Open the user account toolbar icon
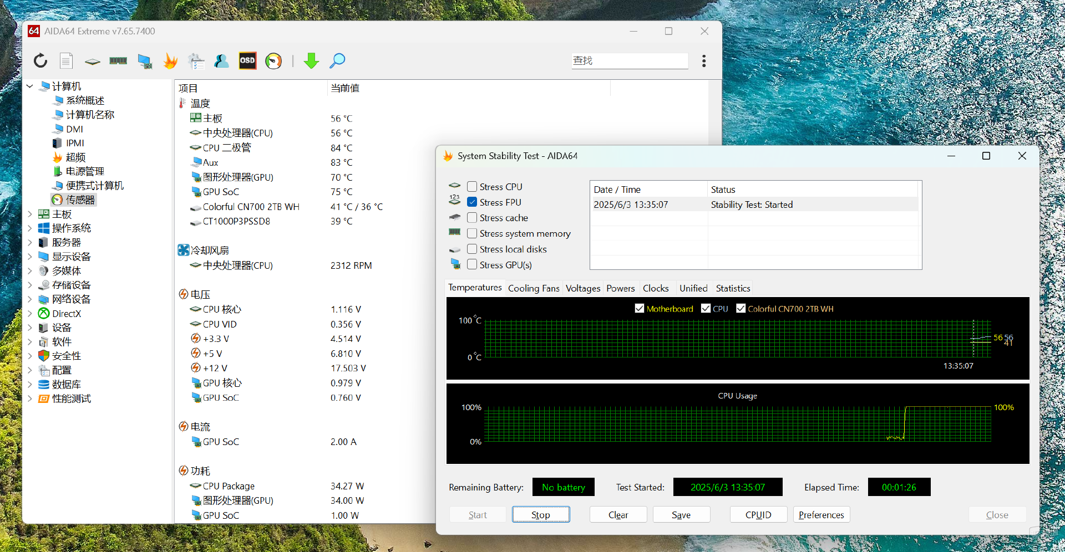The width and height of the screenshot is (1065, 552). pos(222,60)
